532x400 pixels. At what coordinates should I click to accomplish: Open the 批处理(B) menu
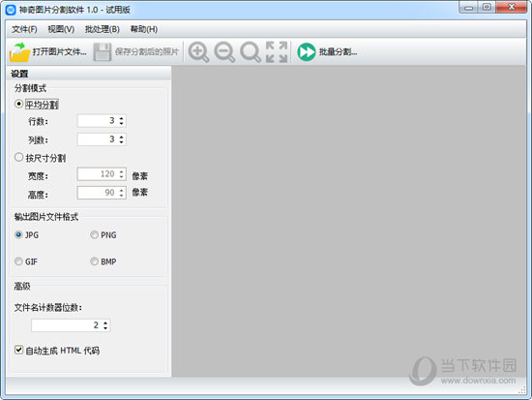tap(103, 29)
